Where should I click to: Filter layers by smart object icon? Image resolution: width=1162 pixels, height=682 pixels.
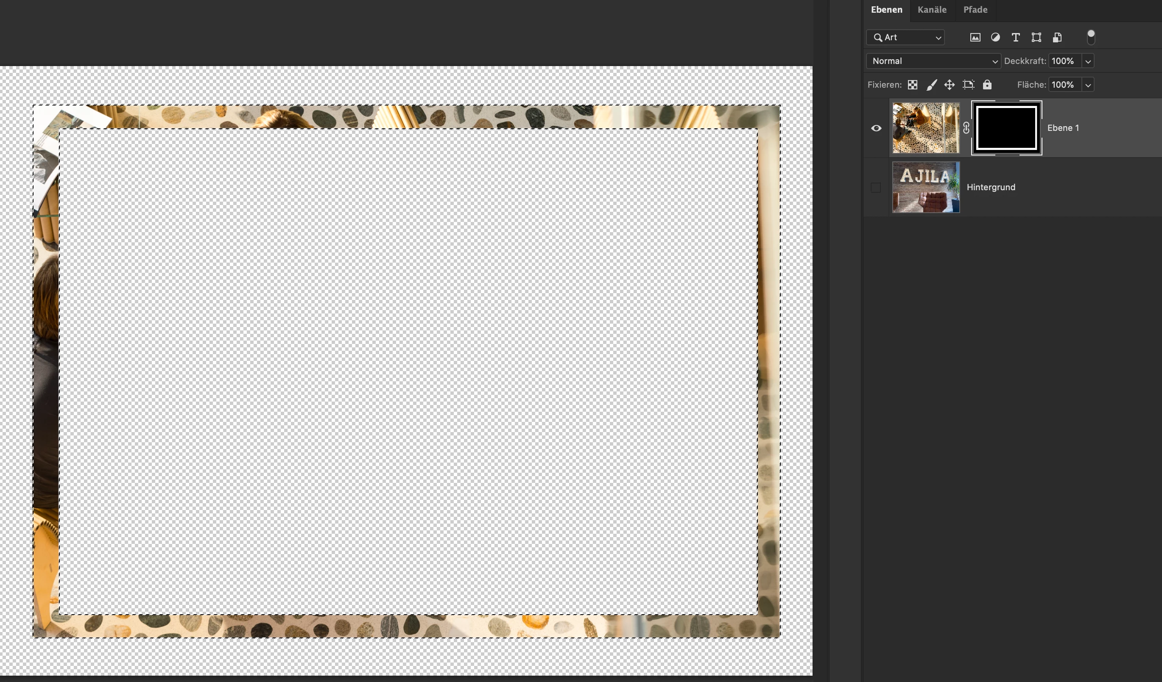pyautogui.click(x=1057, y=37)
